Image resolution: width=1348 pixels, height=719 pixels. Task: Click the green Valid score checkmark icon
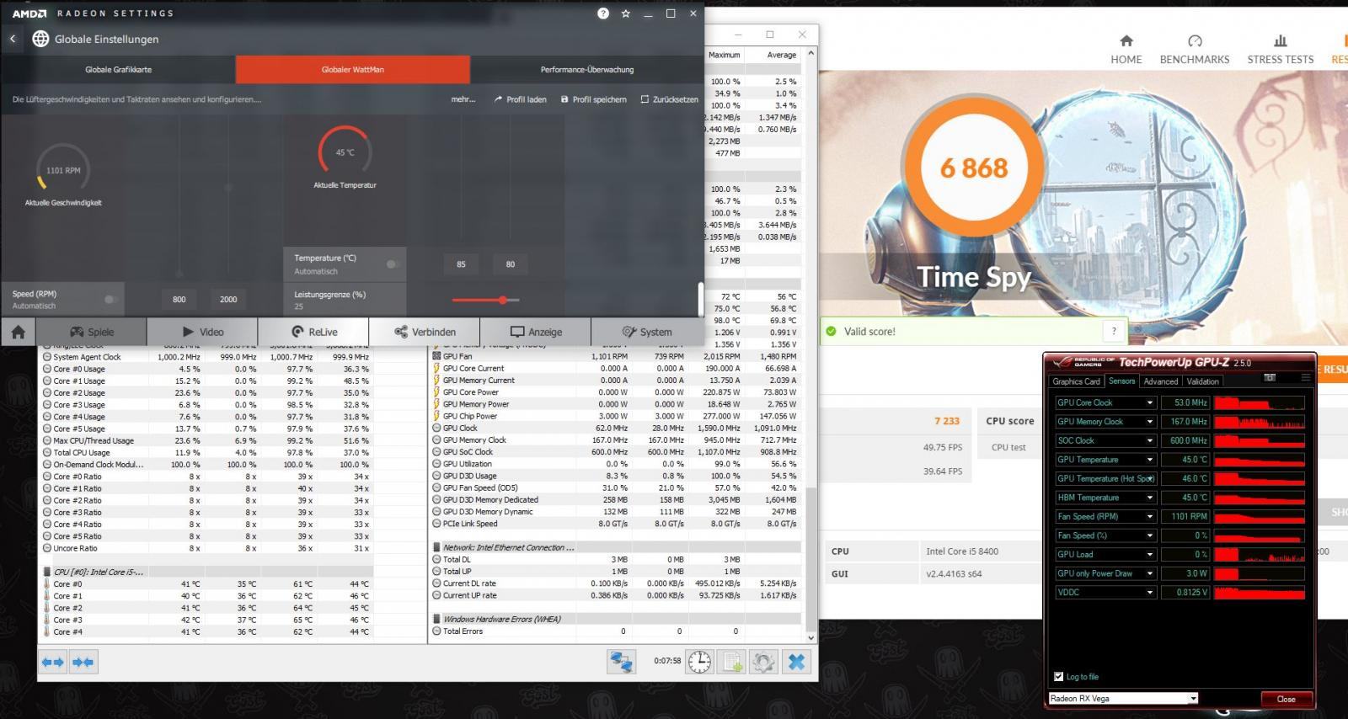click(832, 332)
